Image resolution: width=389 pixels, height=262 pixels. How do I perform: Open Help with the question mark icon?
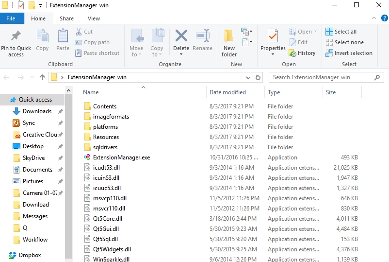tap(385, 18)
